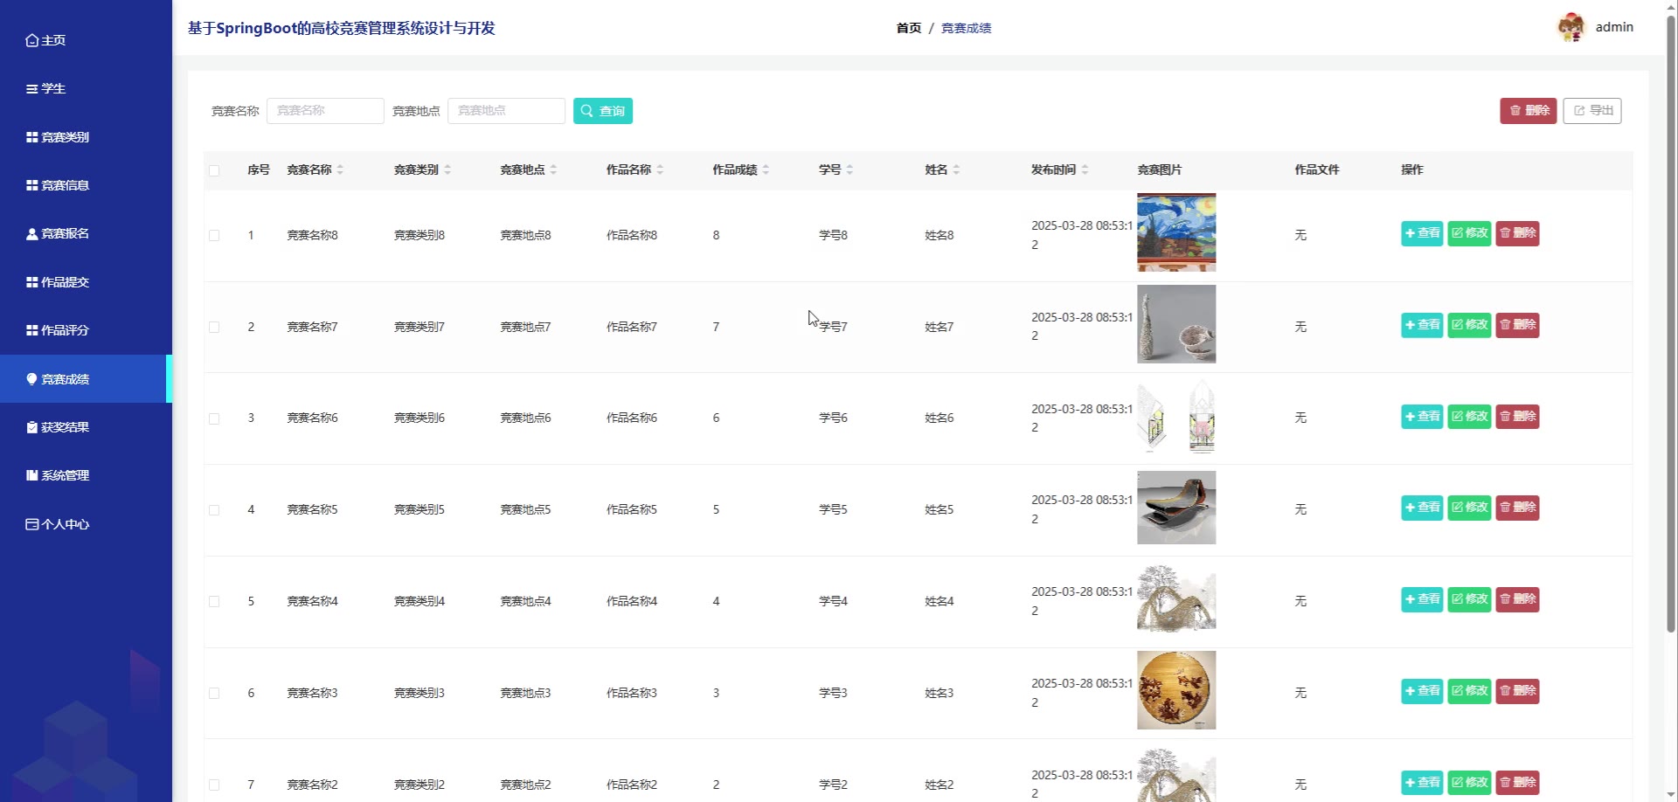The image size is (1678, 802).
Task: Toggle the select-all header checkbox
Action: coord(214,170)
